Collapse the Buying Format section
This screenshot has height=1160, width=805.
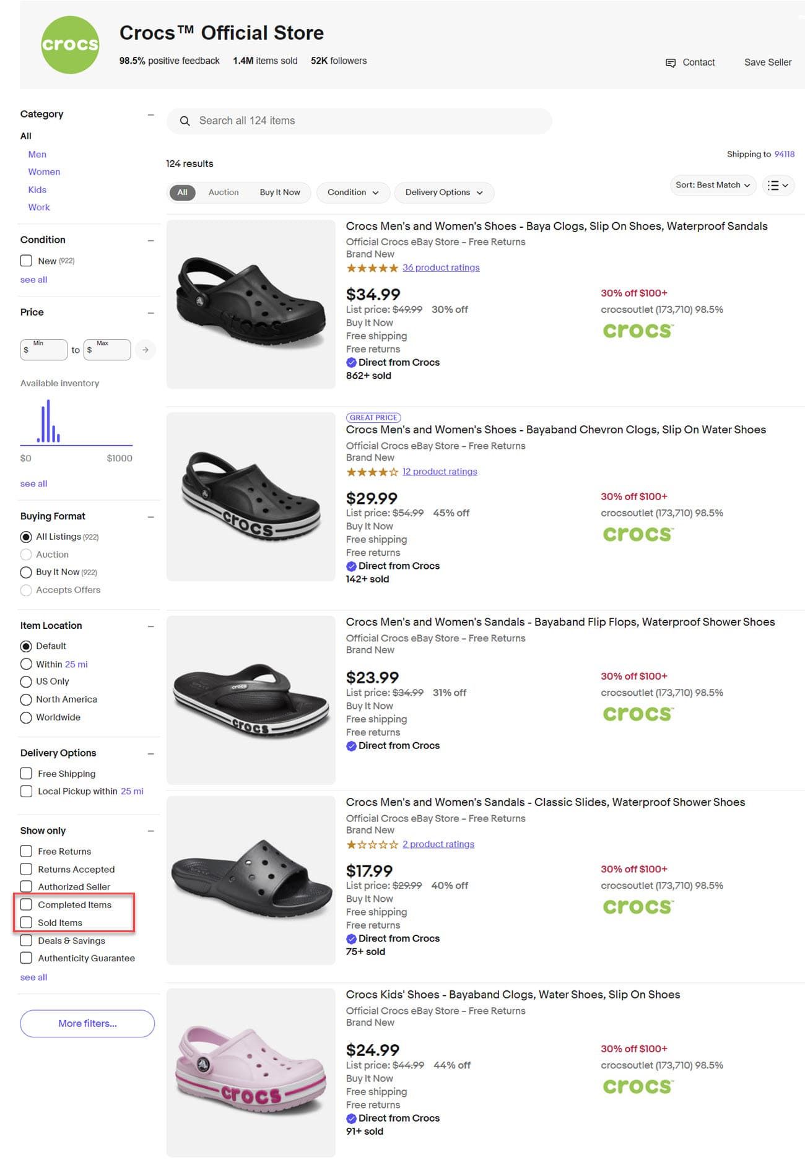coord(150,517)
